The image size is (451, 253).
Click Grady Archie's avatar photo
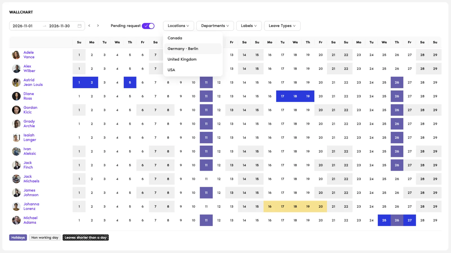pos(16,124)
